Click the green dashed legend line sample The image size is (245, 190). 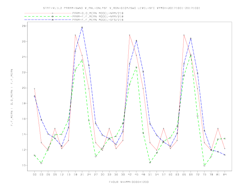[48, 16]
